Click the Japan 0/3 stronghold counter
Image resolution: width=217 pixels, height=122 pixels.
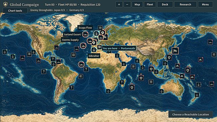tap(59, 10)
